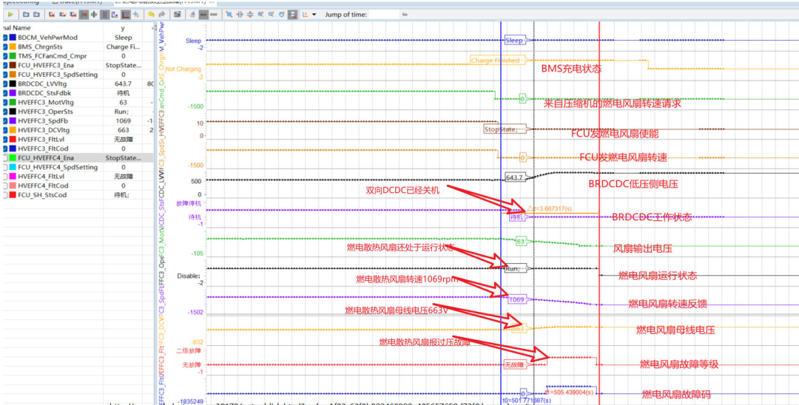Toggle the PHY value display icon
This screenshot has width=799, height=405.
tap(204, 14)
